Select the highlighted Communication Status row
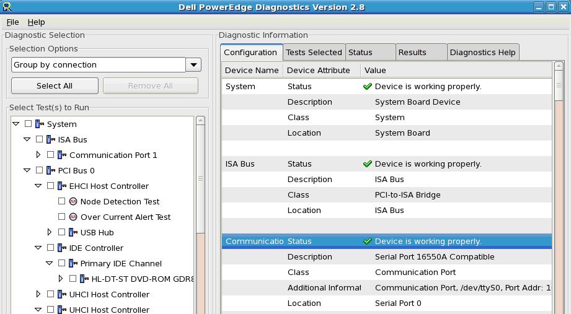The image size is (571, 314). [x=387, y=242]
